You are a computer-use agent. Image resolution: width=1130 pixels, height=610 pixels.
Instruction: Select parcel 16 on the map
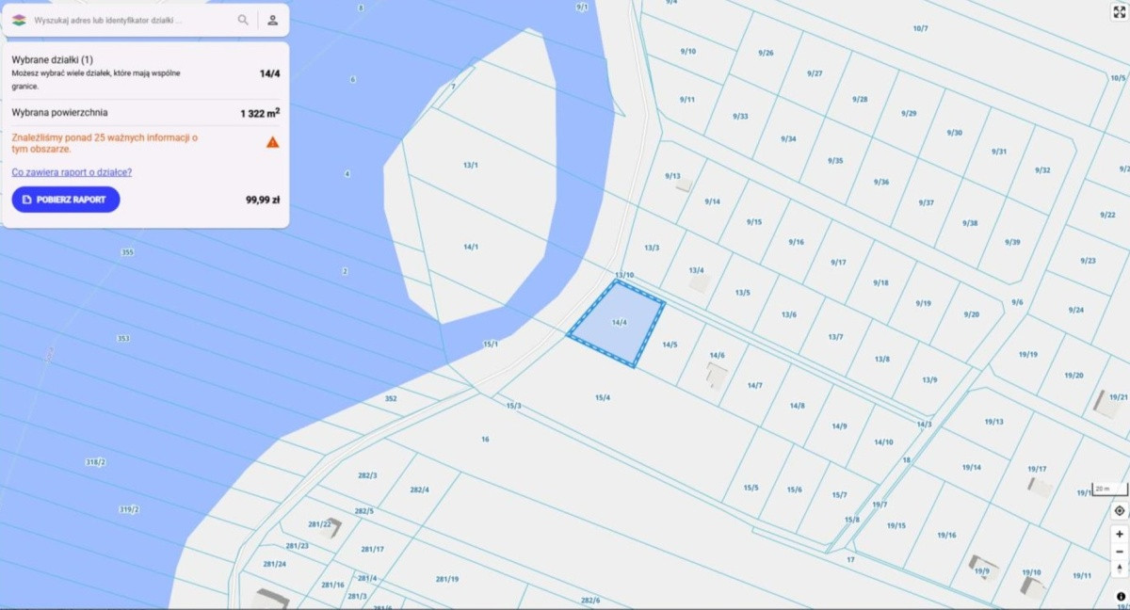click(485, 440)
